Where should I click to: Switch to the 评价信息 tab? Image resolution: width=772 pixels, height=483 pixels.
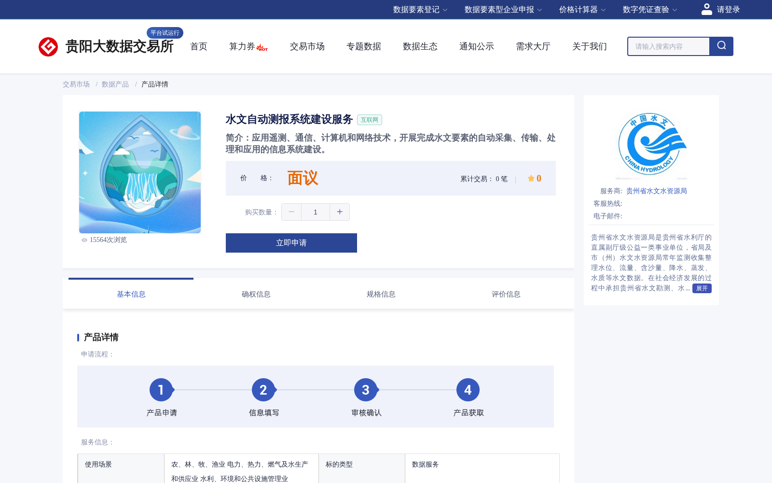(506, 294)
